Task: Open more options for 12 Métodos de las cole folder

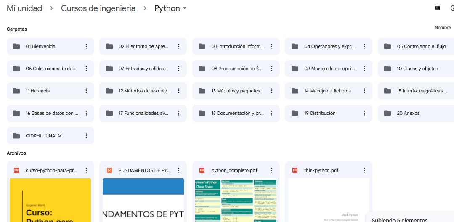Action: tap(179, 91)
